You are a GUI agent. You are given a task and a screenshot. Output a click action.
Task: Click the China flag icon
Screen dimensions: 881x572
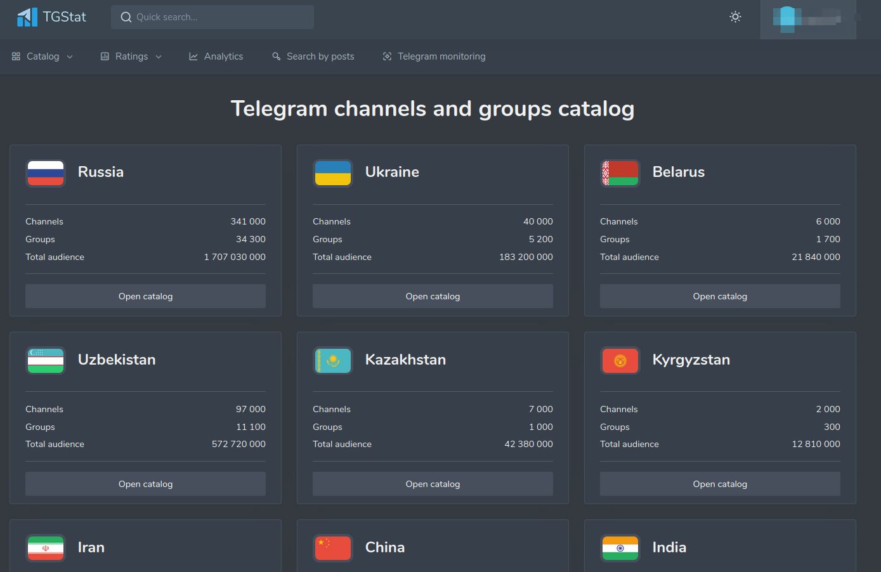[333, 548]
